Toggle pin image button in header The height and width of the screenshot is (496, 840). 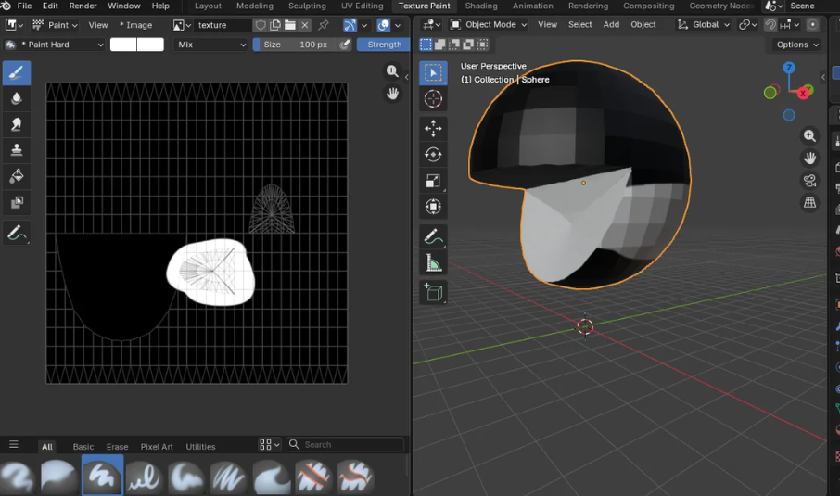click(x=324, y=25)
